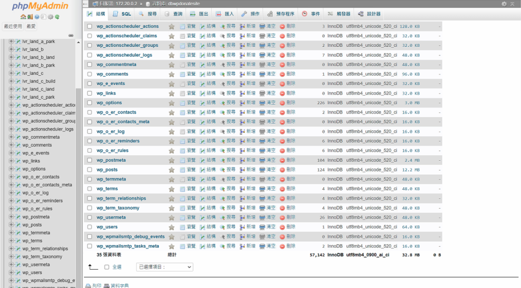Image resolution: width=521 pixels, height=288 pixels.
Task: Click the navigation panel link chain icon
Action: point(71,35)
